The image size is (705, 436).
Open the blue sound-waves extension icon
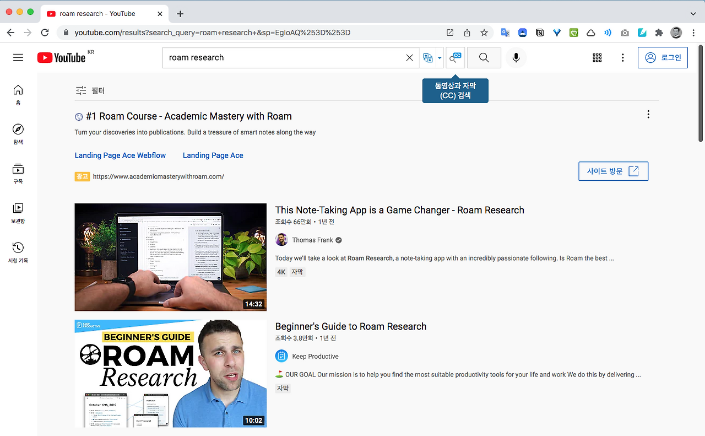click(x=608, y=33)
